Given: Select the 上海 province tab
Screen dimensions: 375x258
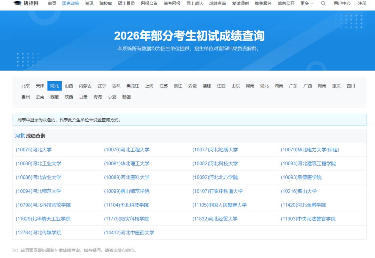Looking at the screenshot, I should 149,86.
